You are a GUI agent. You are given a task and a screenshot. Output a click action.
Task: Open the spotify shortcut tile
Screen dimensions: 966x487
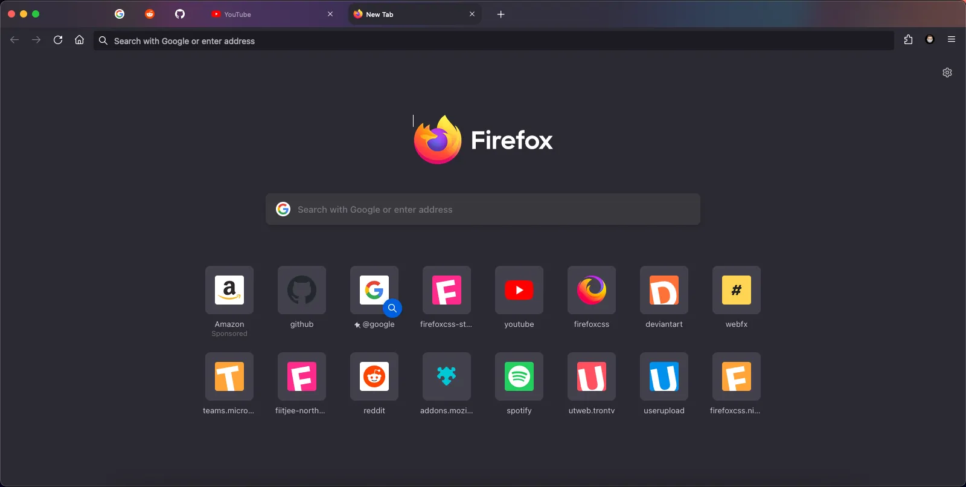pos(519,377)
